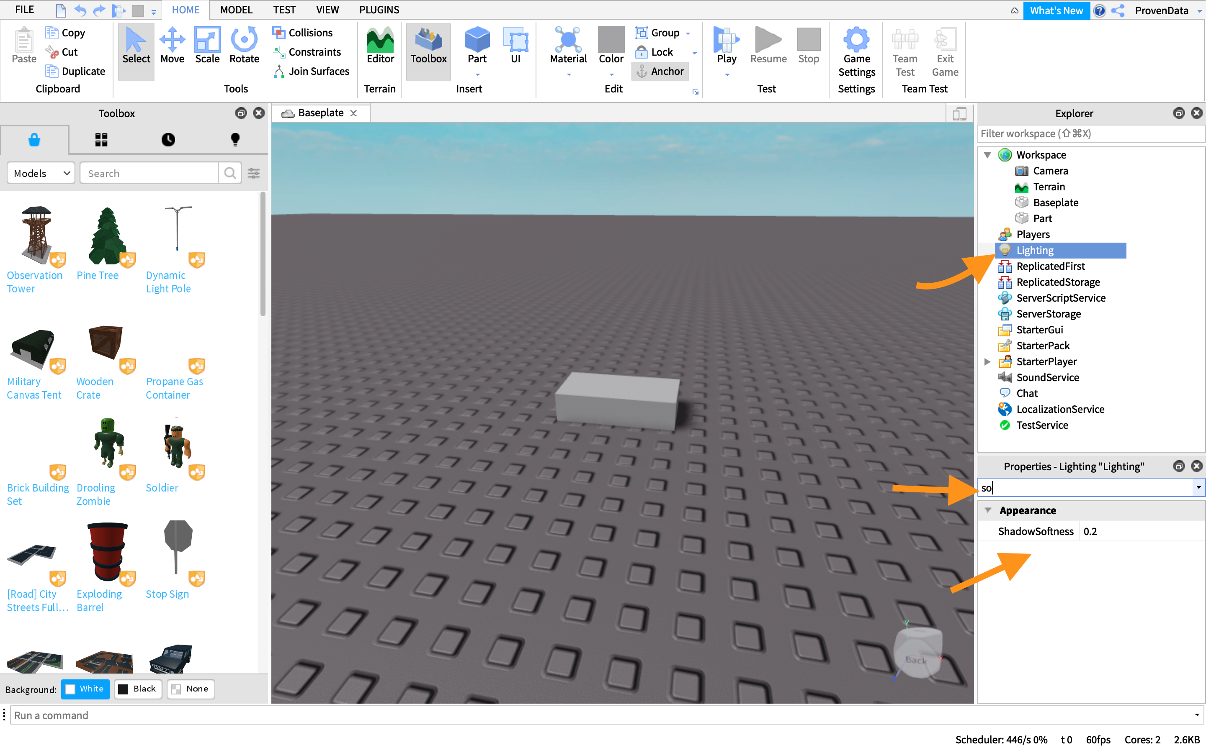The height and width of the screenshot is (753, 1206).
Task: Toggle Constraints option
Action: [x=307, y=52]
